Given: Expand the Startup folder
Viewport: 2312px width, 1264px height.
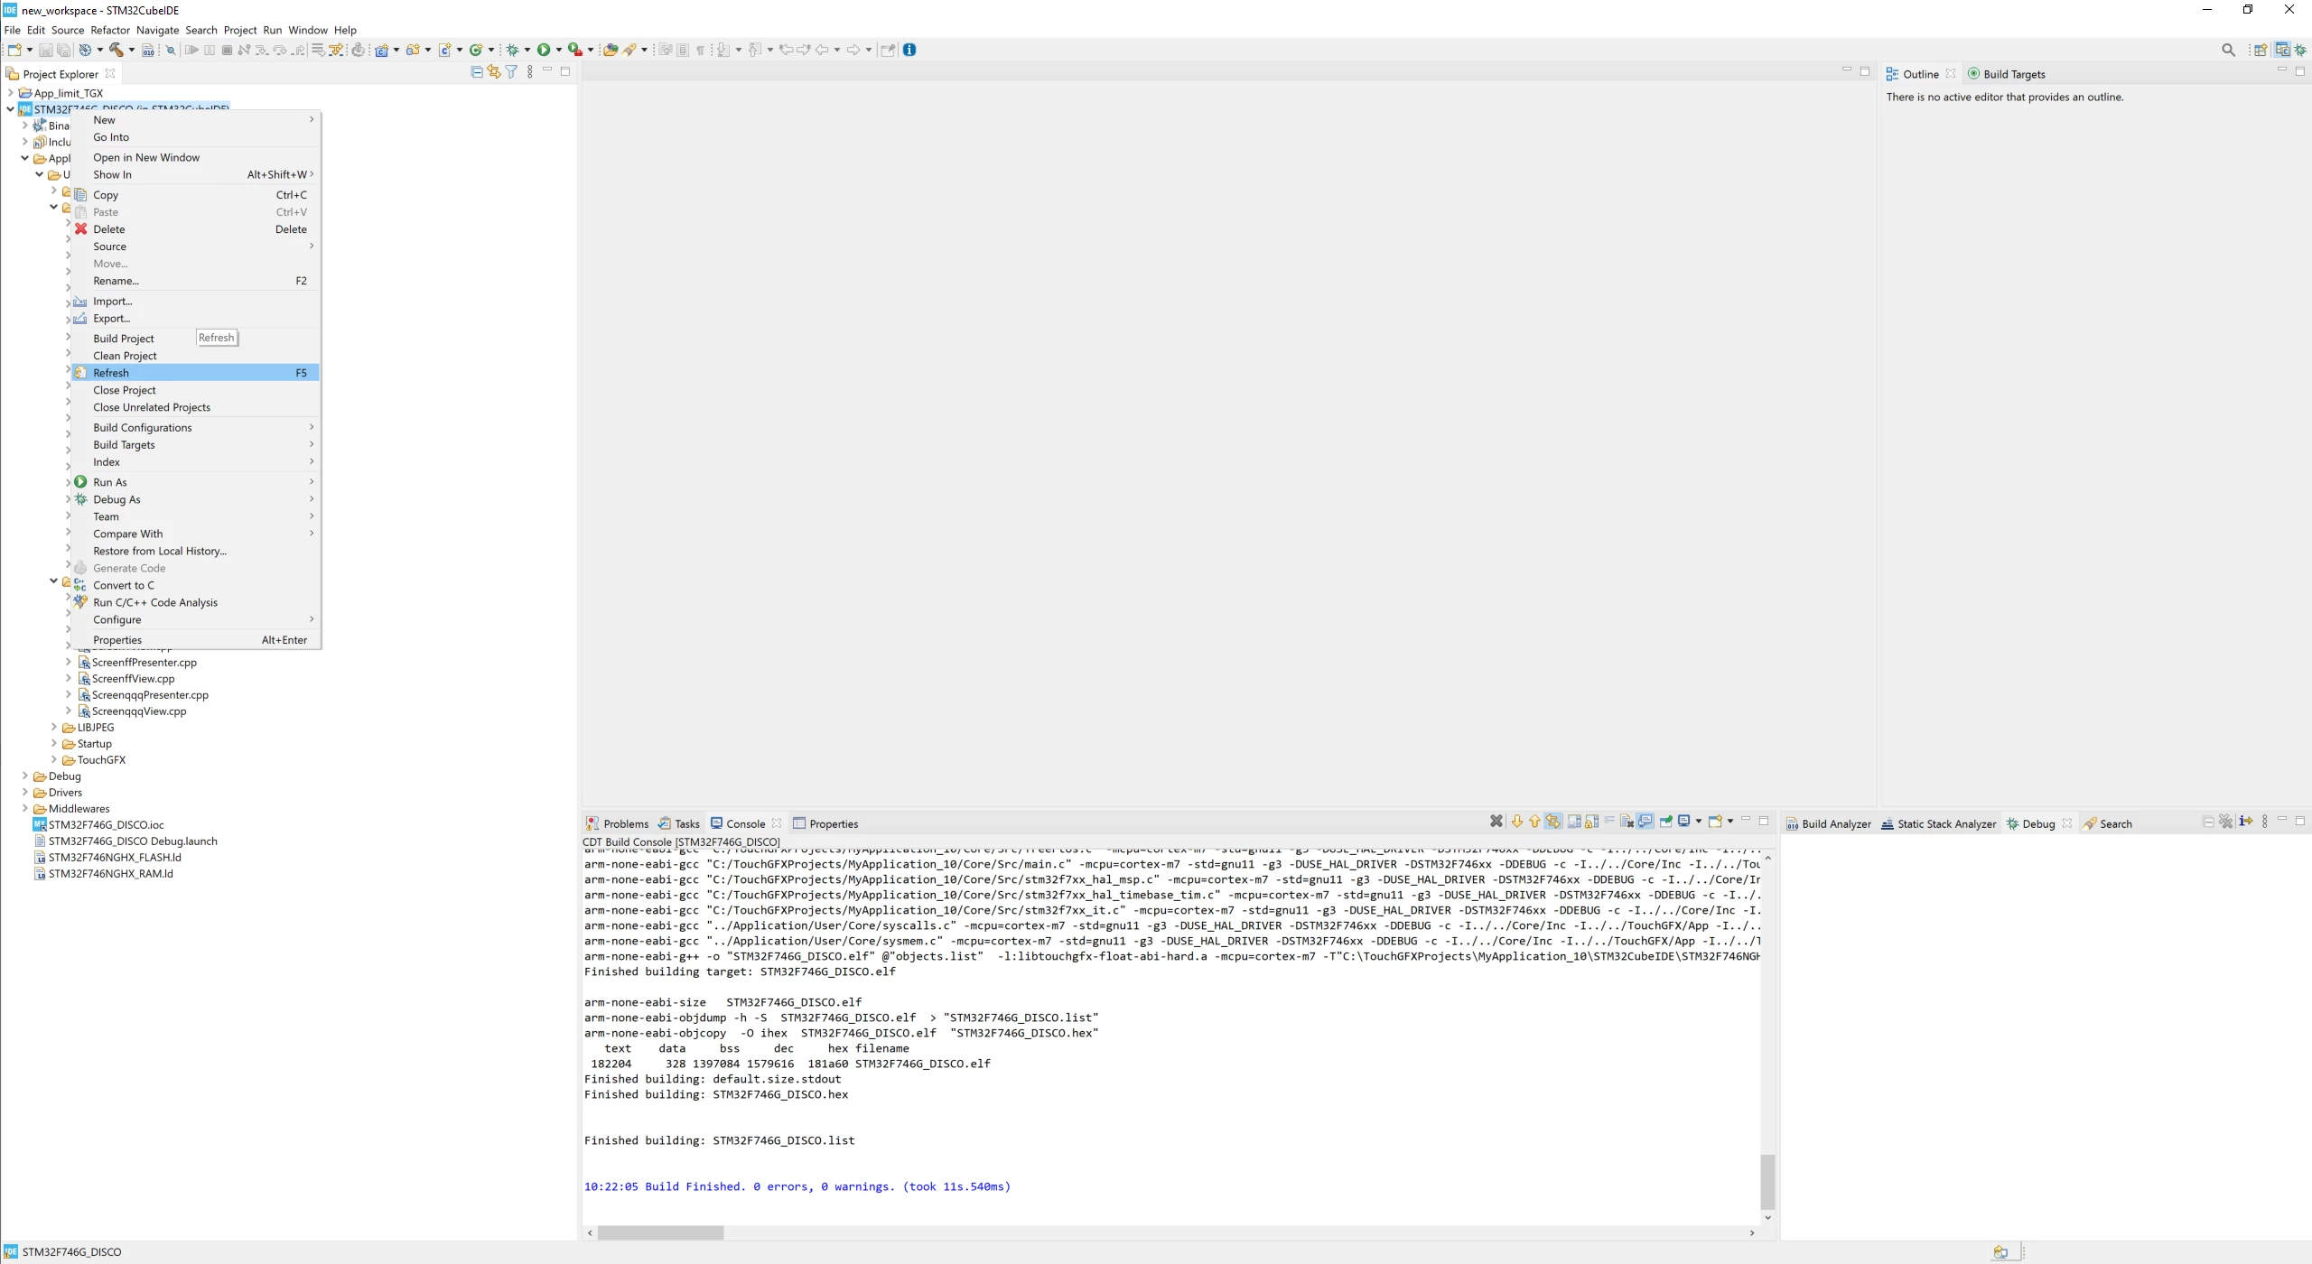Looking at the screenshot, I should pyautogui.click(x=53, y=743).
